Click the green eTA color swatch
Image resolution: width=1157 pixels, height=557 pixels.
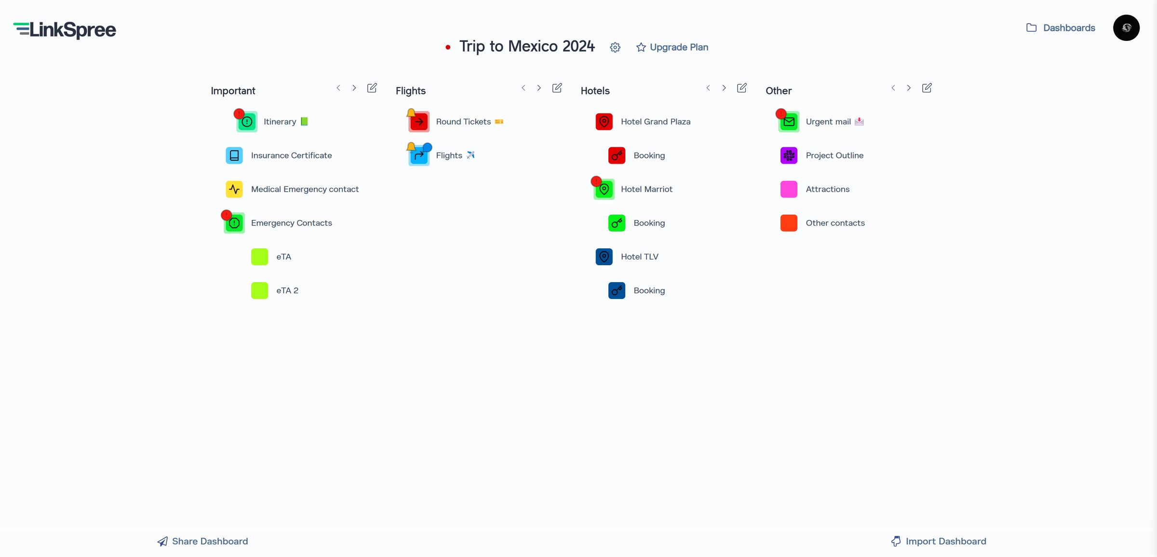(x=259, y=257)
